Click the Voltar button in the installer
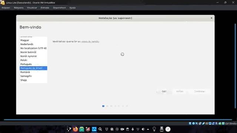Image resolution: width=237 pixels, height=133 pixels. click(x=180, y=91)
